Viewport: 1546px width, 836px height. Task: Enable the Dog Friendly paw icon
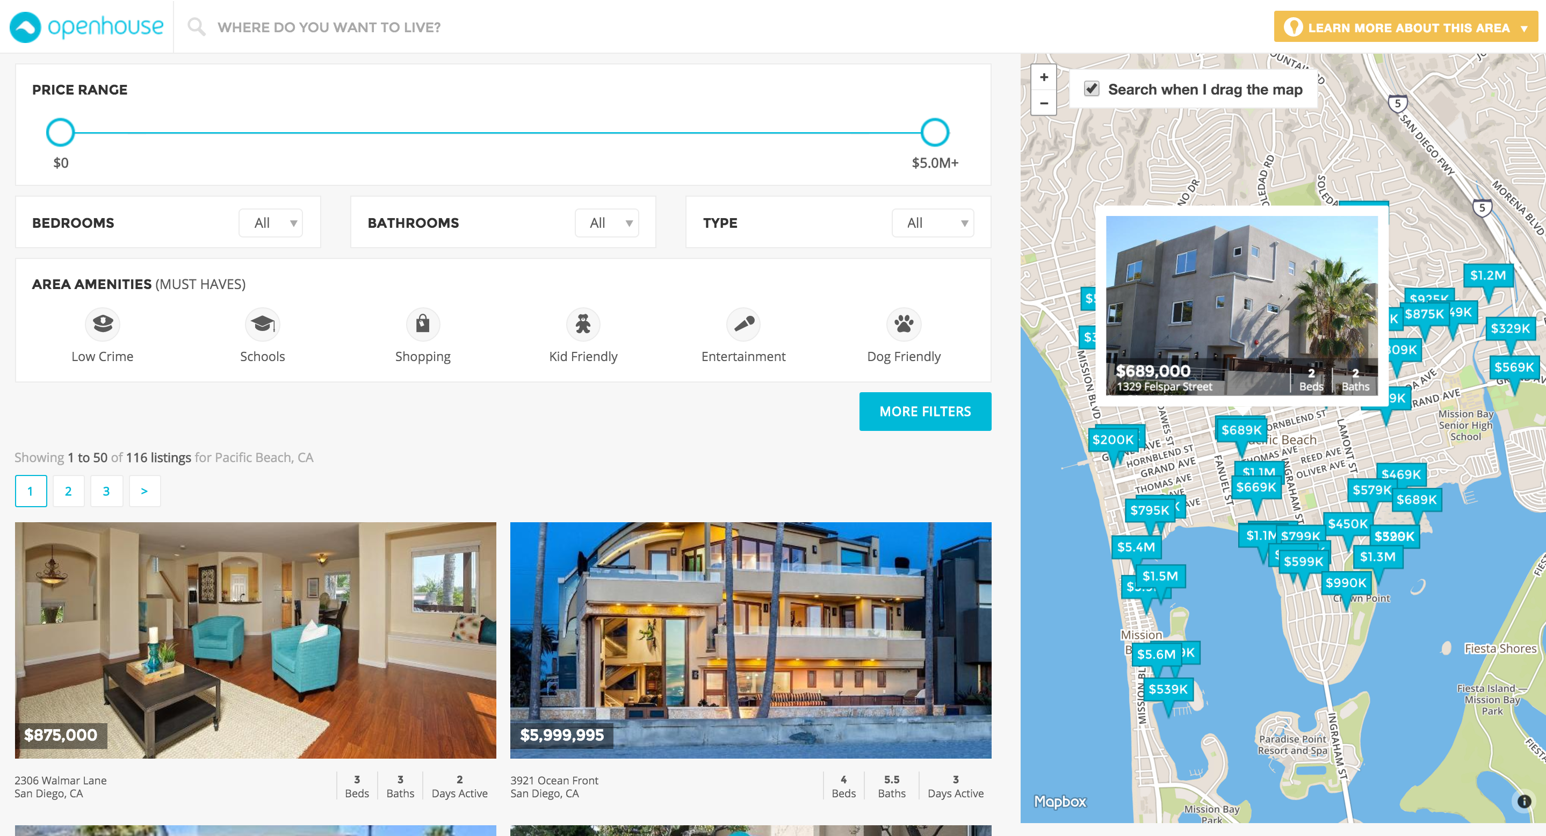[903, 324]
